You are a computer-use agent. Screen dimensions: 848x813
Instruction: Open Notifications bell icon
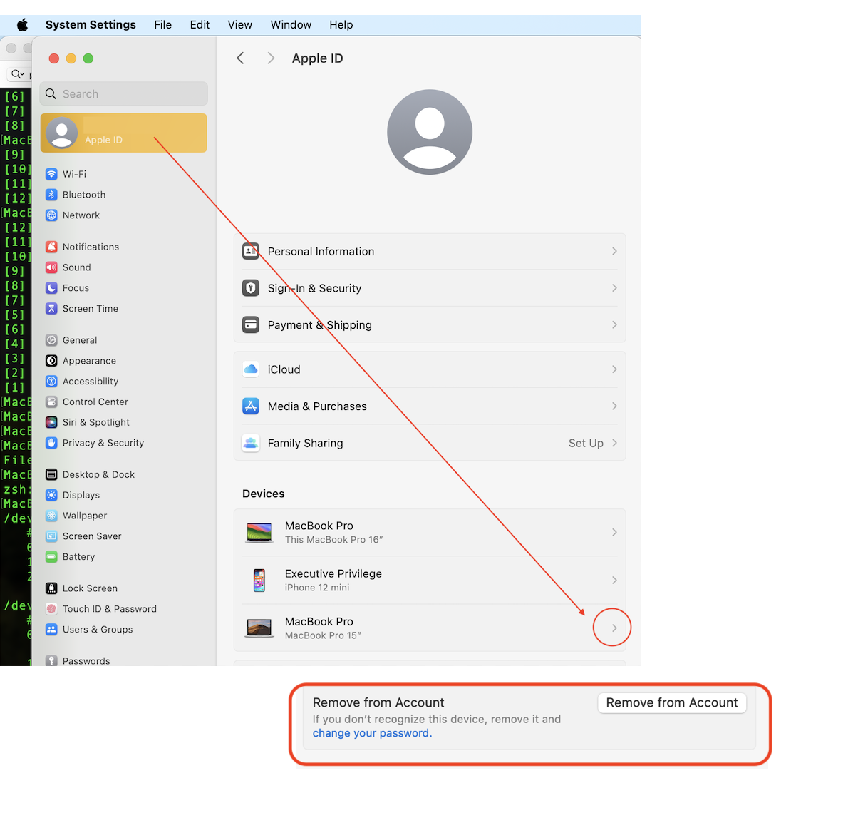click(x=51, y=247)
